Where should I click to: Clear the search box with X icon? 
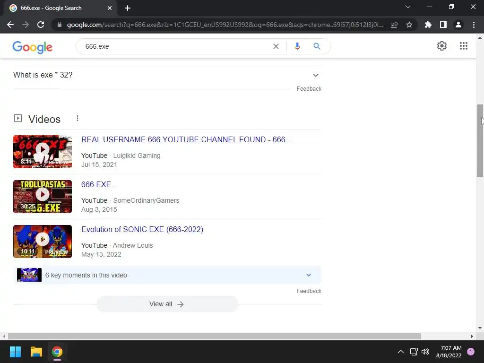pos(276,46)
